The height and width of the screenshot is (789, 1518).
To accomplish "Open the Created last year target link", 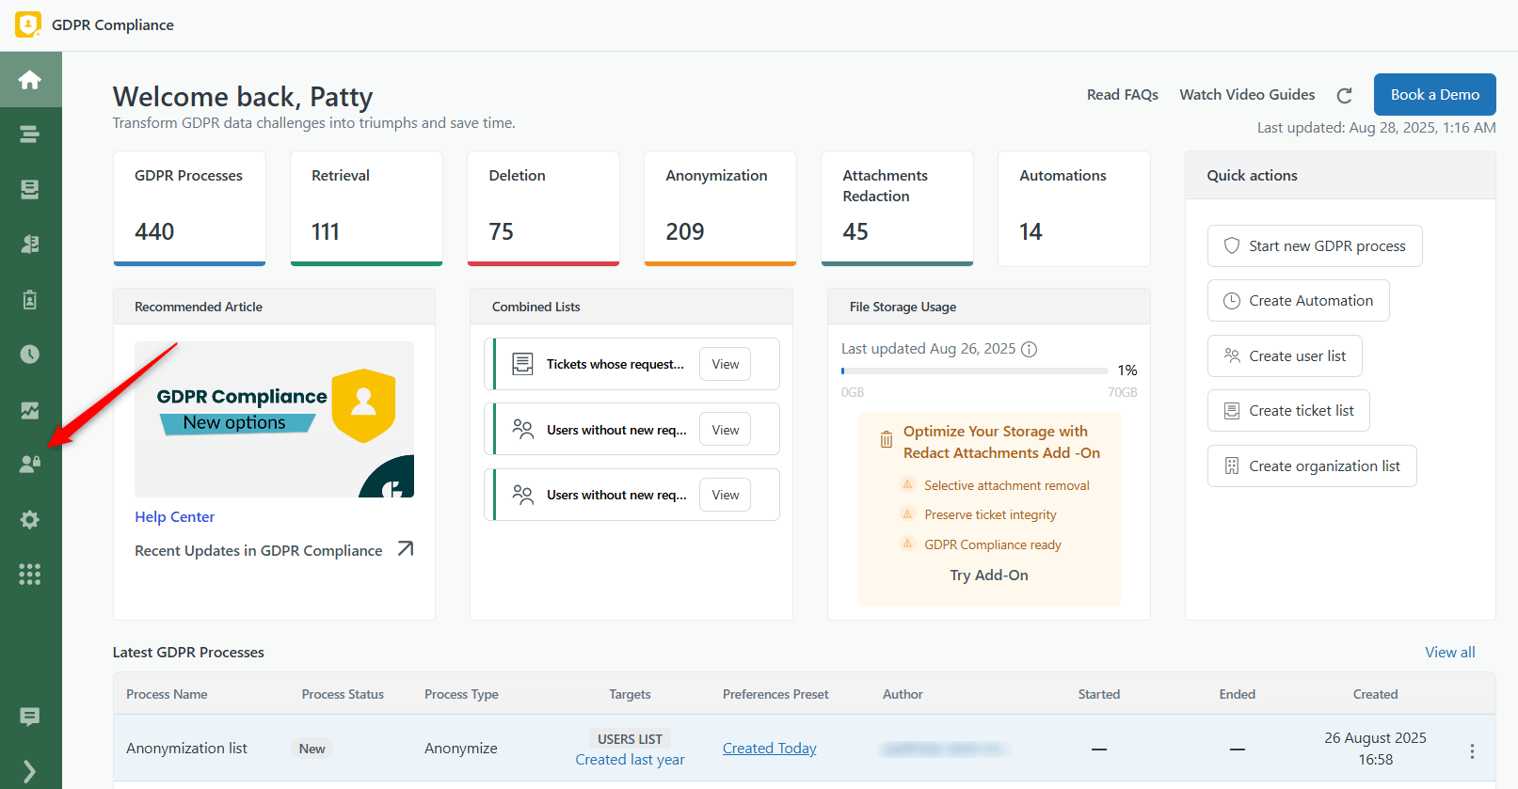I will tap(630, 760).
